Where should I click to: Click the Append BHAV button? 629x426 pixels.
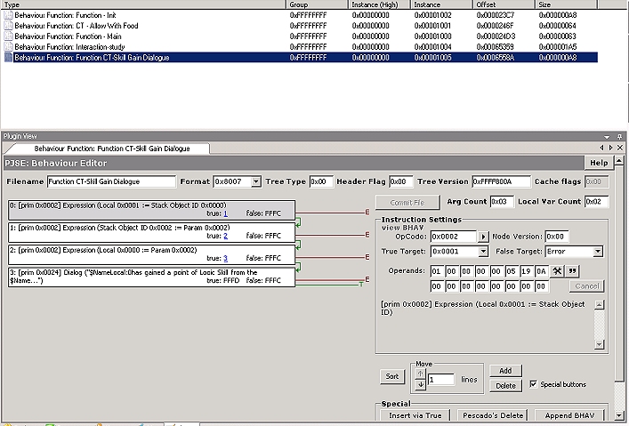click(x=570, y=415)
